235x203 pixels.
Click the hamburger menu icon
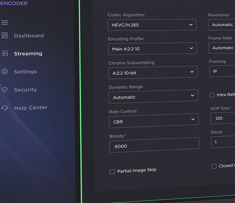[x=5, y=23]
